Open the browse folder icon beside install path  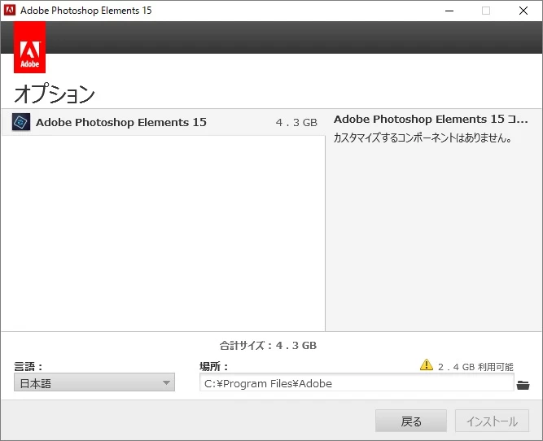[x=523, y=385]
